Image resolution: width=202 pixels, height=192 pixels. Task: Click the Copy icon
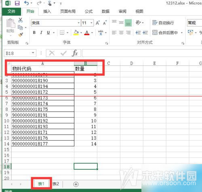20,27
